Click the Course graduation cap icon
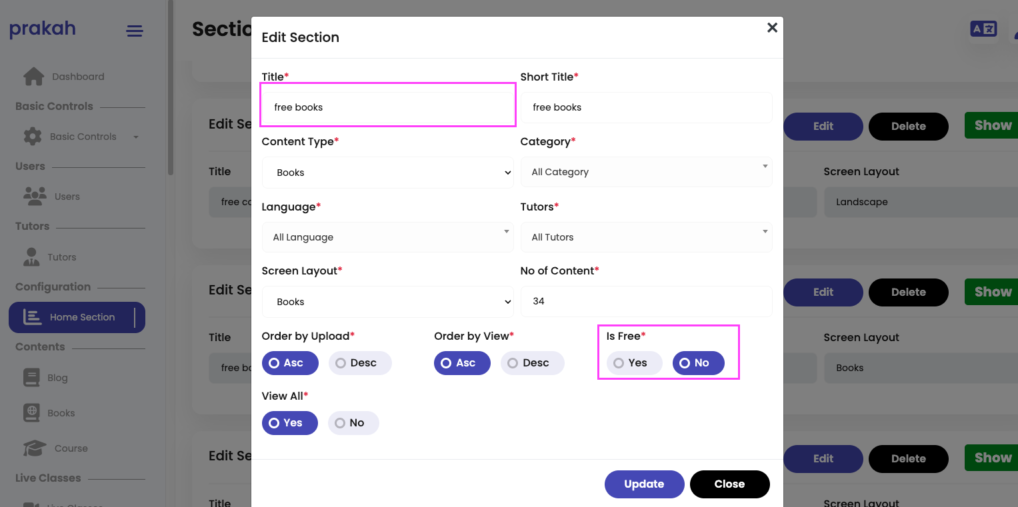1018x507 pixels. click(x=35, y=448)
